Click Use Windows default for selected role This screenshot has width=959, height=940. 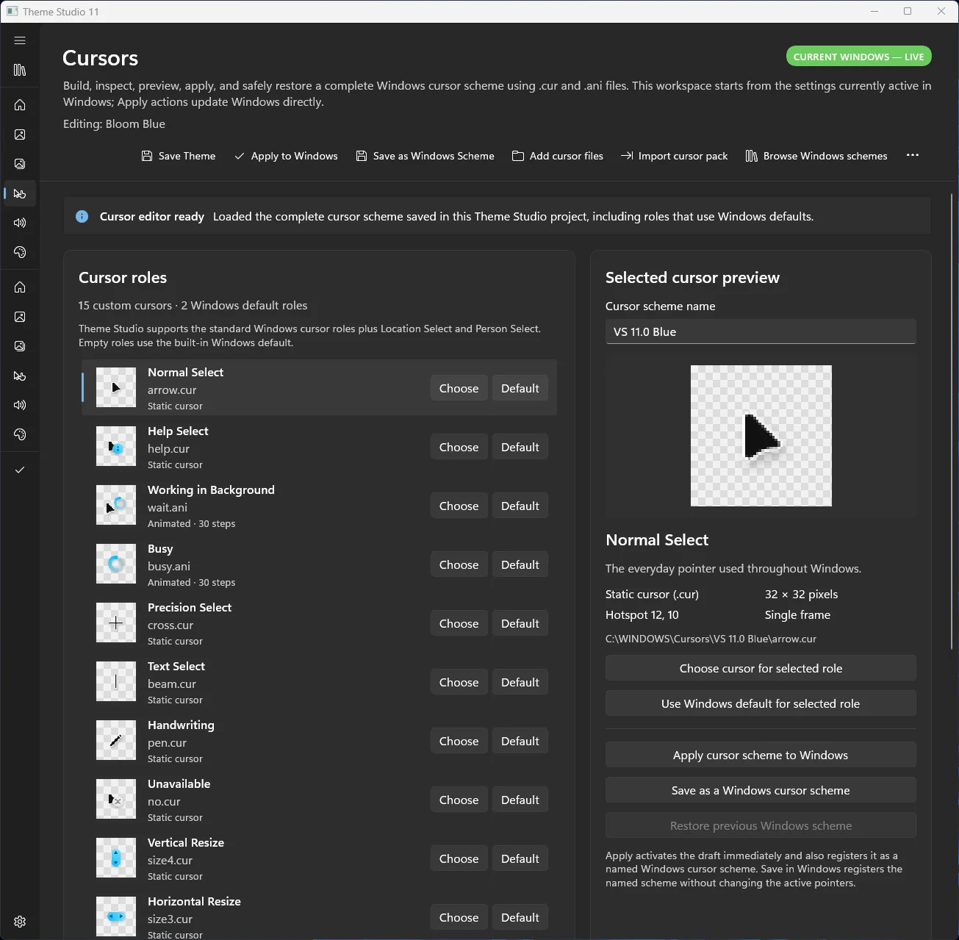[761, 703]
